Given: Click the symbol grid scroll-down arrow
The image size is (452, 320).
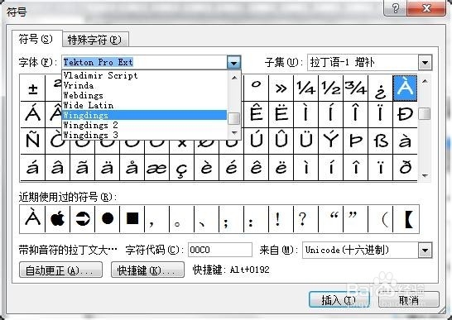Looking at the screenshot, I should pyautogui.click(x=425, y=175).
